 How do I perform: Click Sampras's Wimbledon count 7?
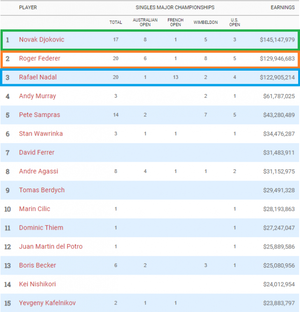pos(205,115)
